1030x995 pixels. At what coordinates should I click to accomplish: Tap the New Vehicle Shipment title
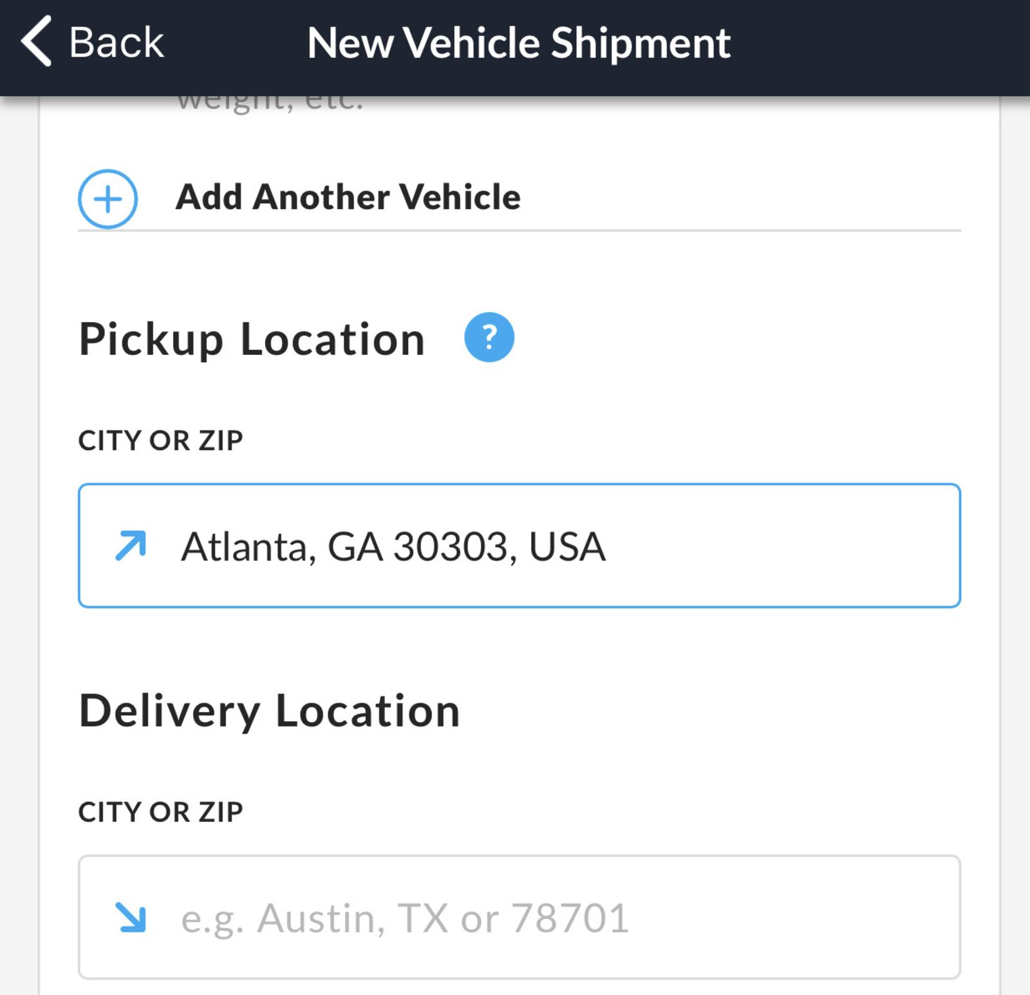coord(519,43)
